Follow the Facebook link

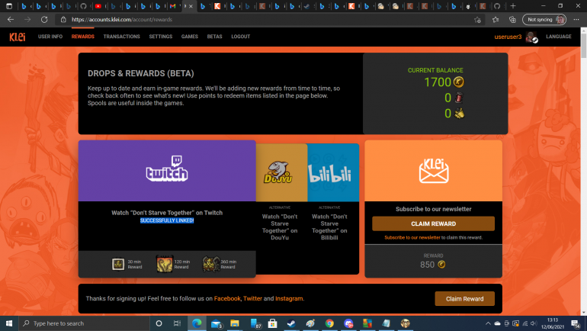[227, 298]
